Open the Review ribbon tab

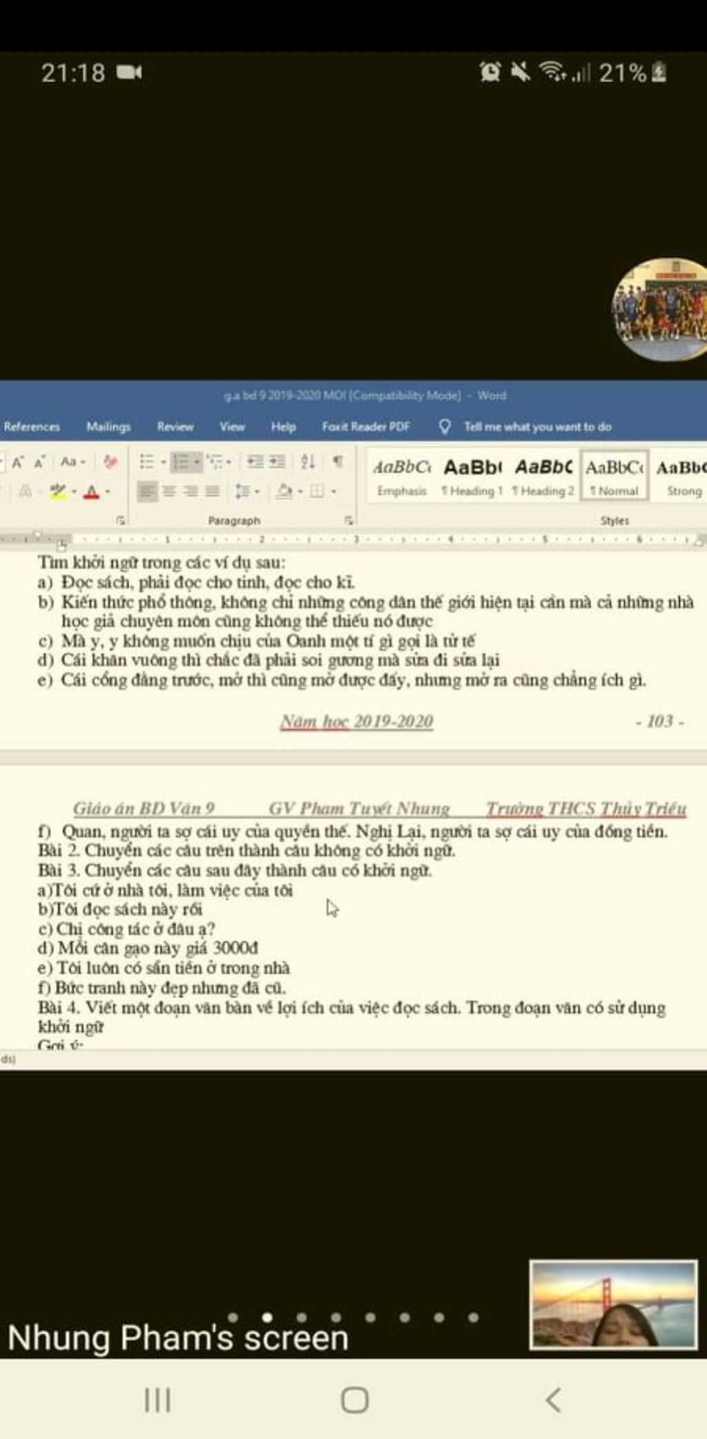(x=175, y=427)
